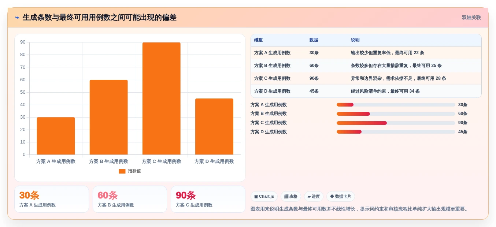Click the y-axis value 90

click(x=23, y=42)
